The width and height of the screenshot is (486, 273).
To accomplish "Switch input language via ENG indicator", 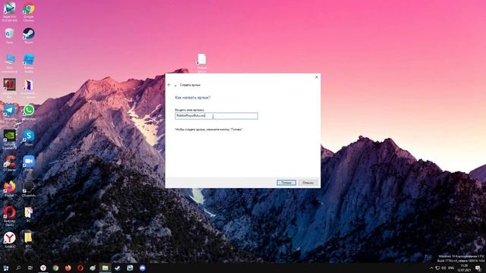I will click(451, 268).
